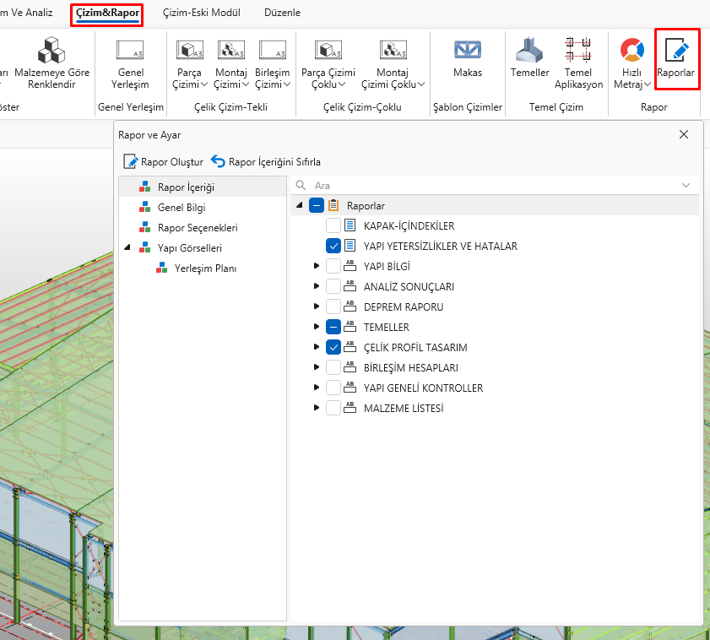Viewport: 710px width, 640px height.
Task: Click the Makas truss template icon
Action: pyautogui.click(x=467, y=51)
